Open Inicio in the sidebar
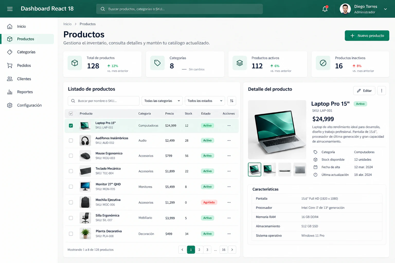The image size is (395, 263). [x=28, y=26]
